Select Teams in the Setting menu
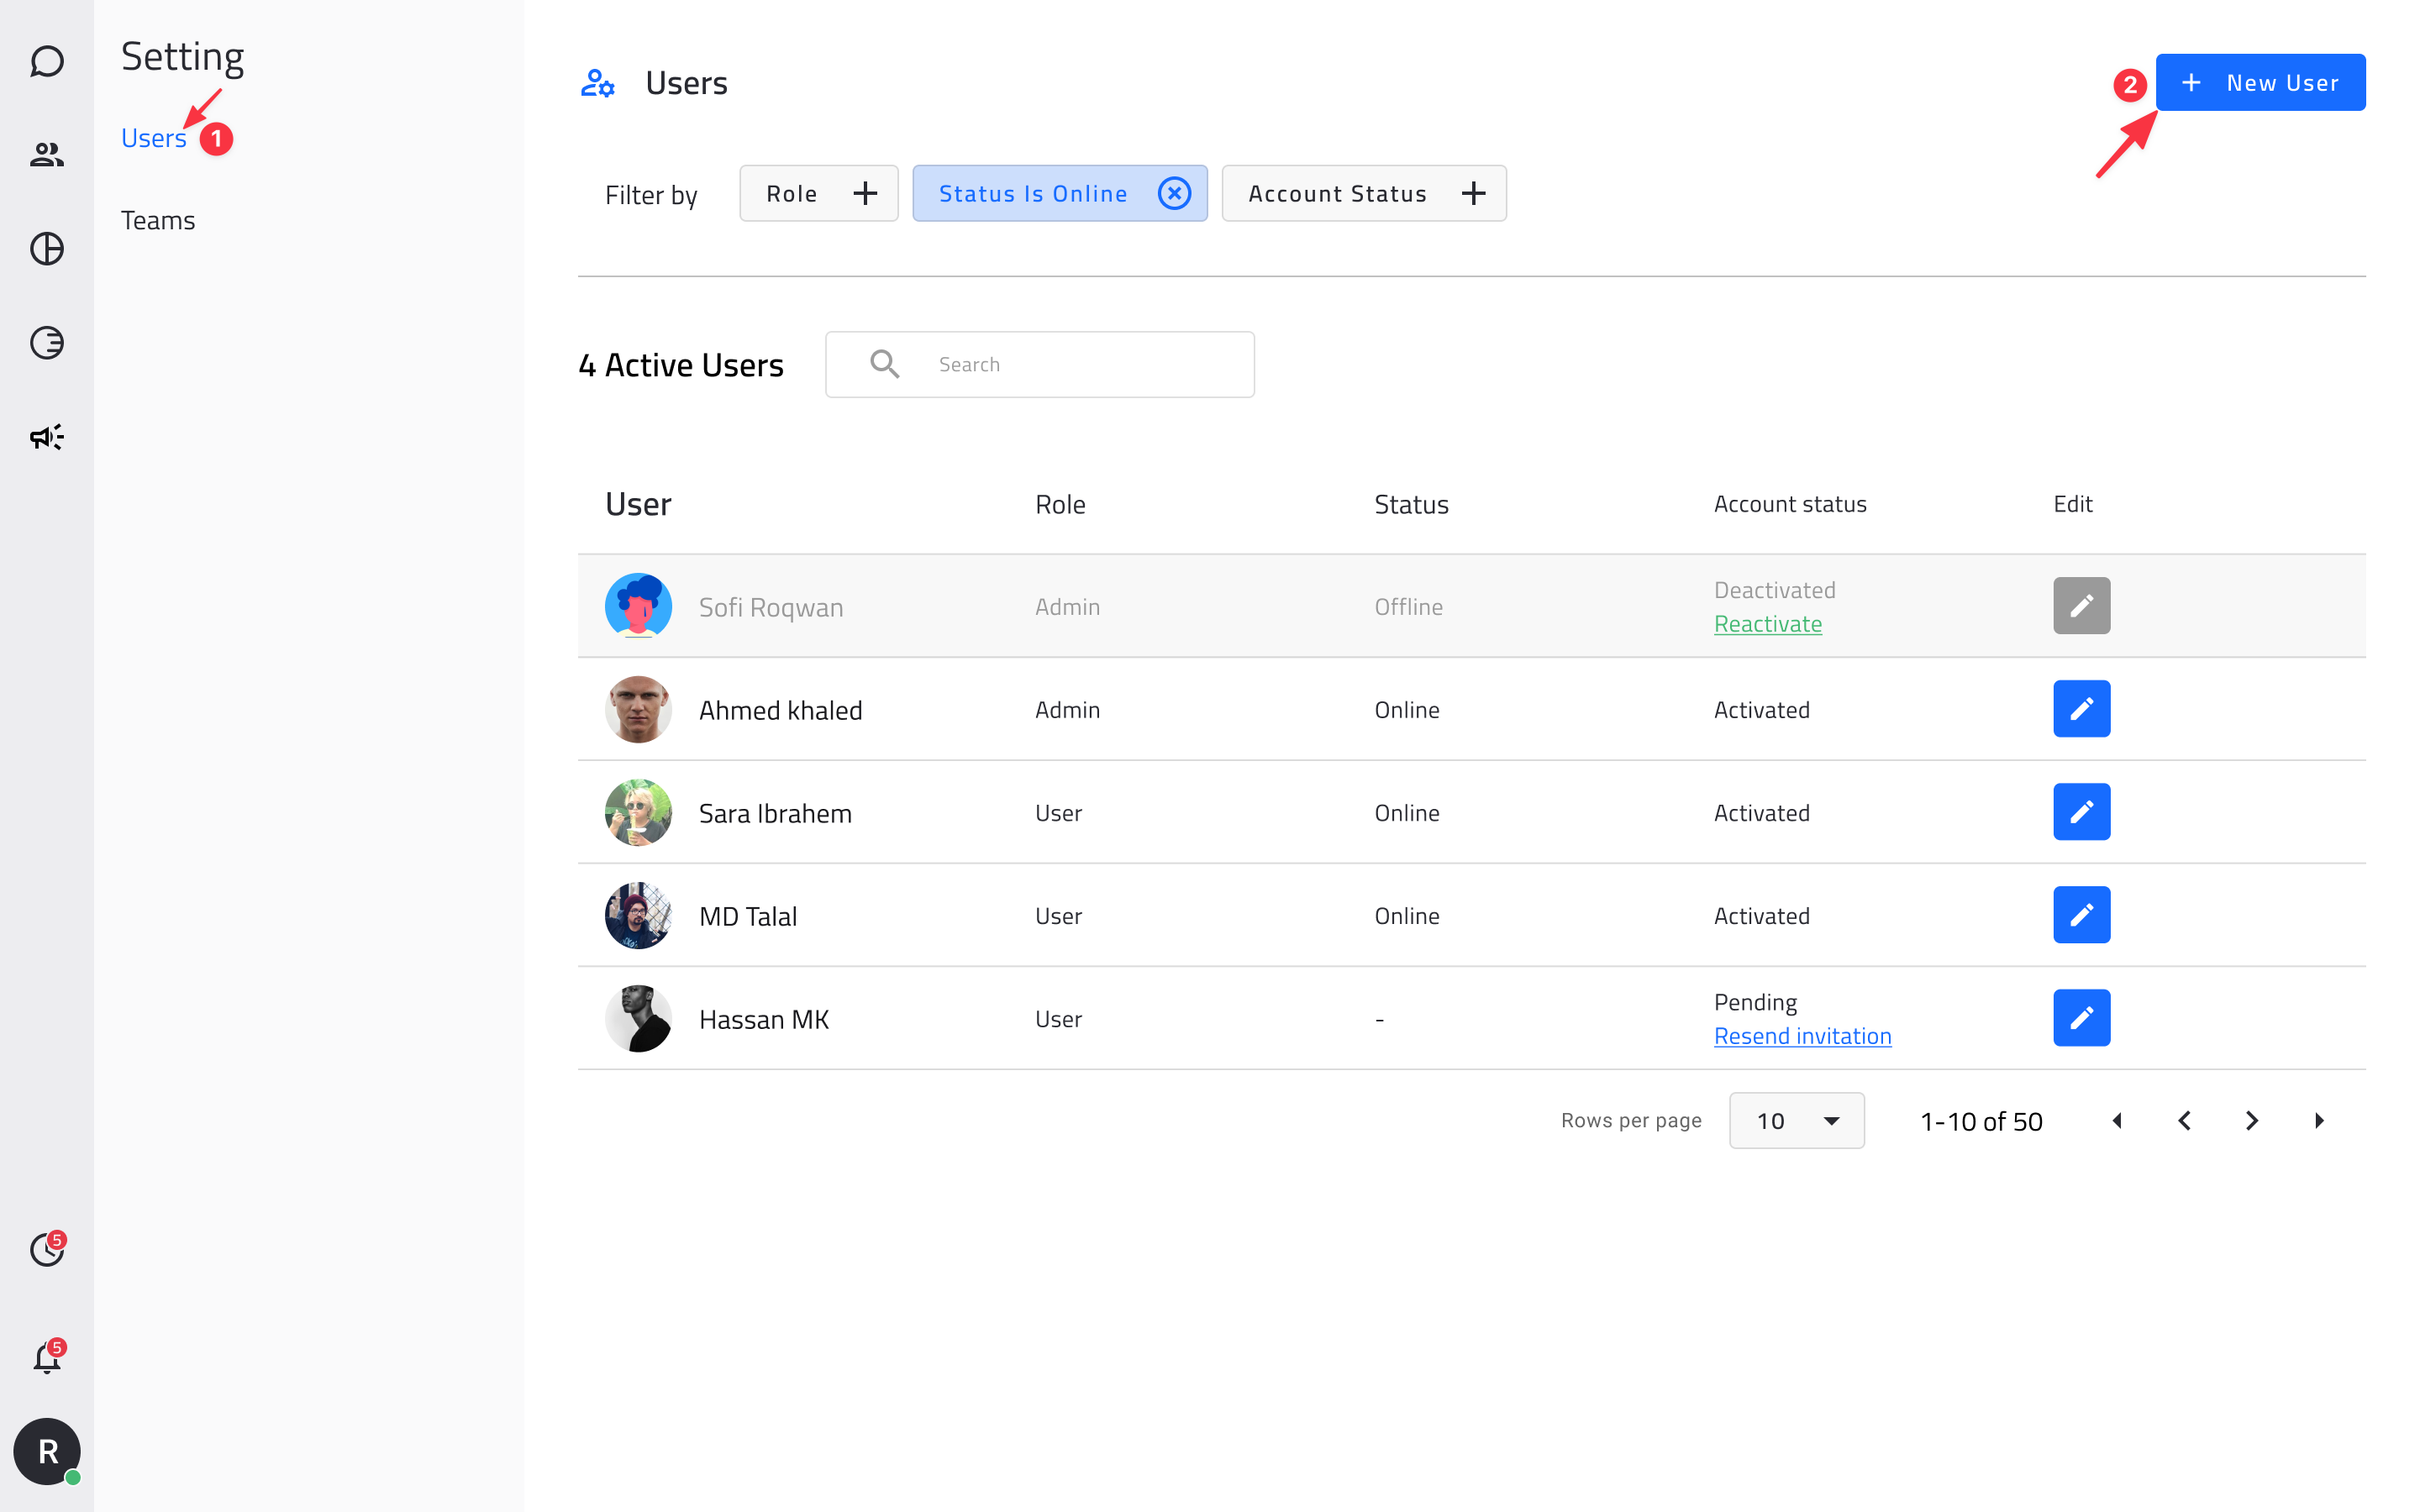 [158, 220]
